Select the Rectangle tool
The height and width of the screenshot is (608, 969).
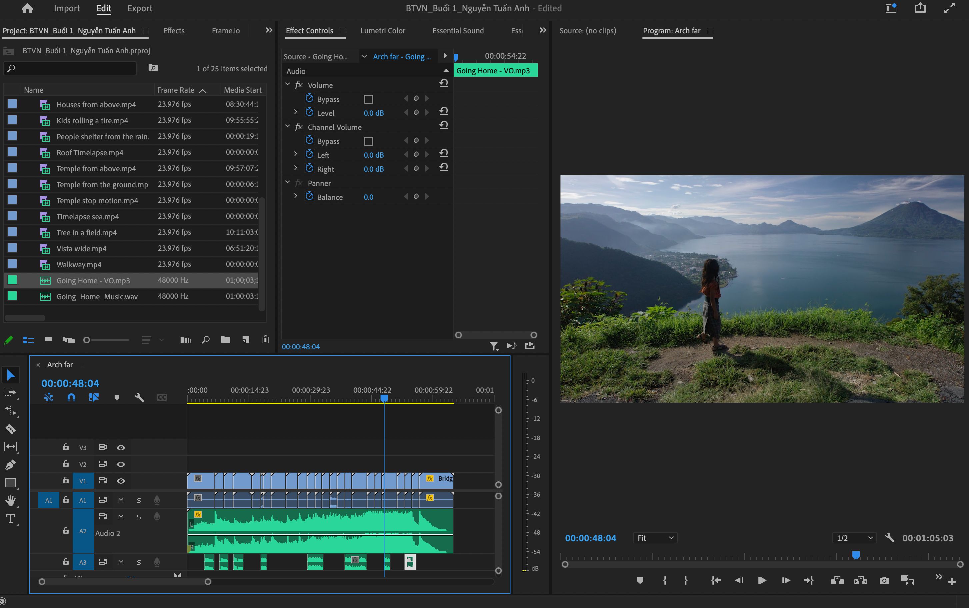tap(10, 483)
